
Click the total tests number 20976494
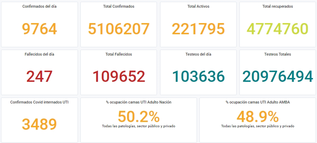click(x=278, y=77)
